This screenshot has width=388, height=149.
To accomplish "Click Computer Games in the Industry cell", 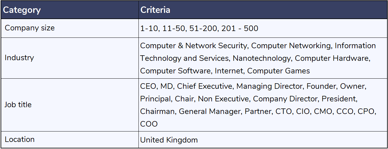I will click(278, 71).
